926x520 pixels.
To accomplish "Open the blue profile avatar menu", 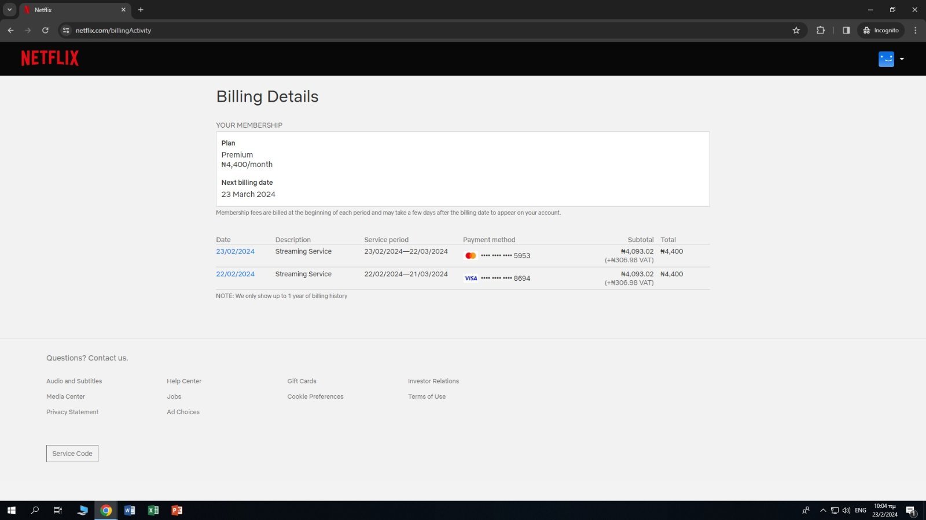I will [886, 59].
